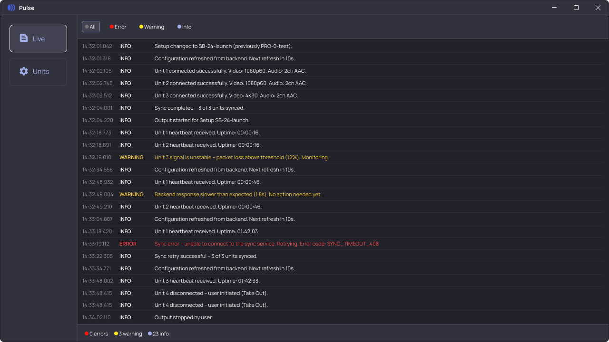
Task: Click the timestamp 14:32:01.042
Action: point(97,46)
